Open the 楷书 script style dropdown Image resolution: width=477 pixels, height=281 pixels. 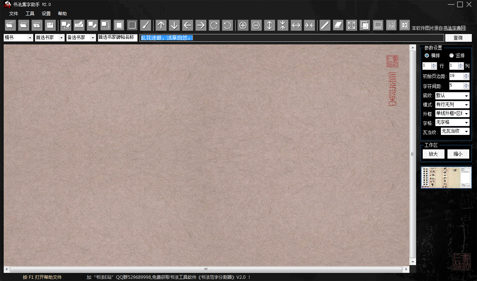pos(18,38)
